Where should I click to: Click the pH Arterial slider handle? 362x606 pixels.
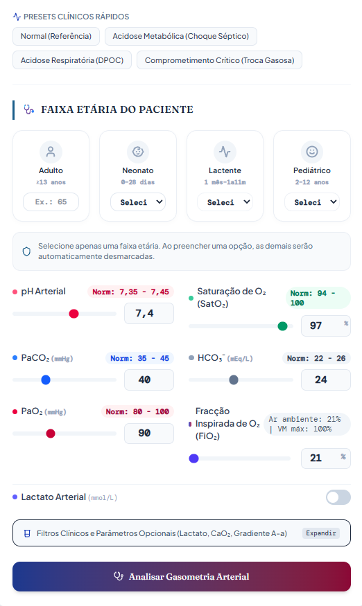74,314
